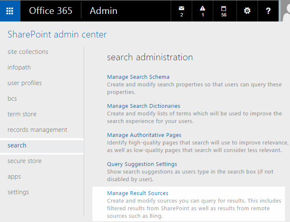
Task: Select term store from sidebar
Action: pyautogui.click(x=22, y=114)
